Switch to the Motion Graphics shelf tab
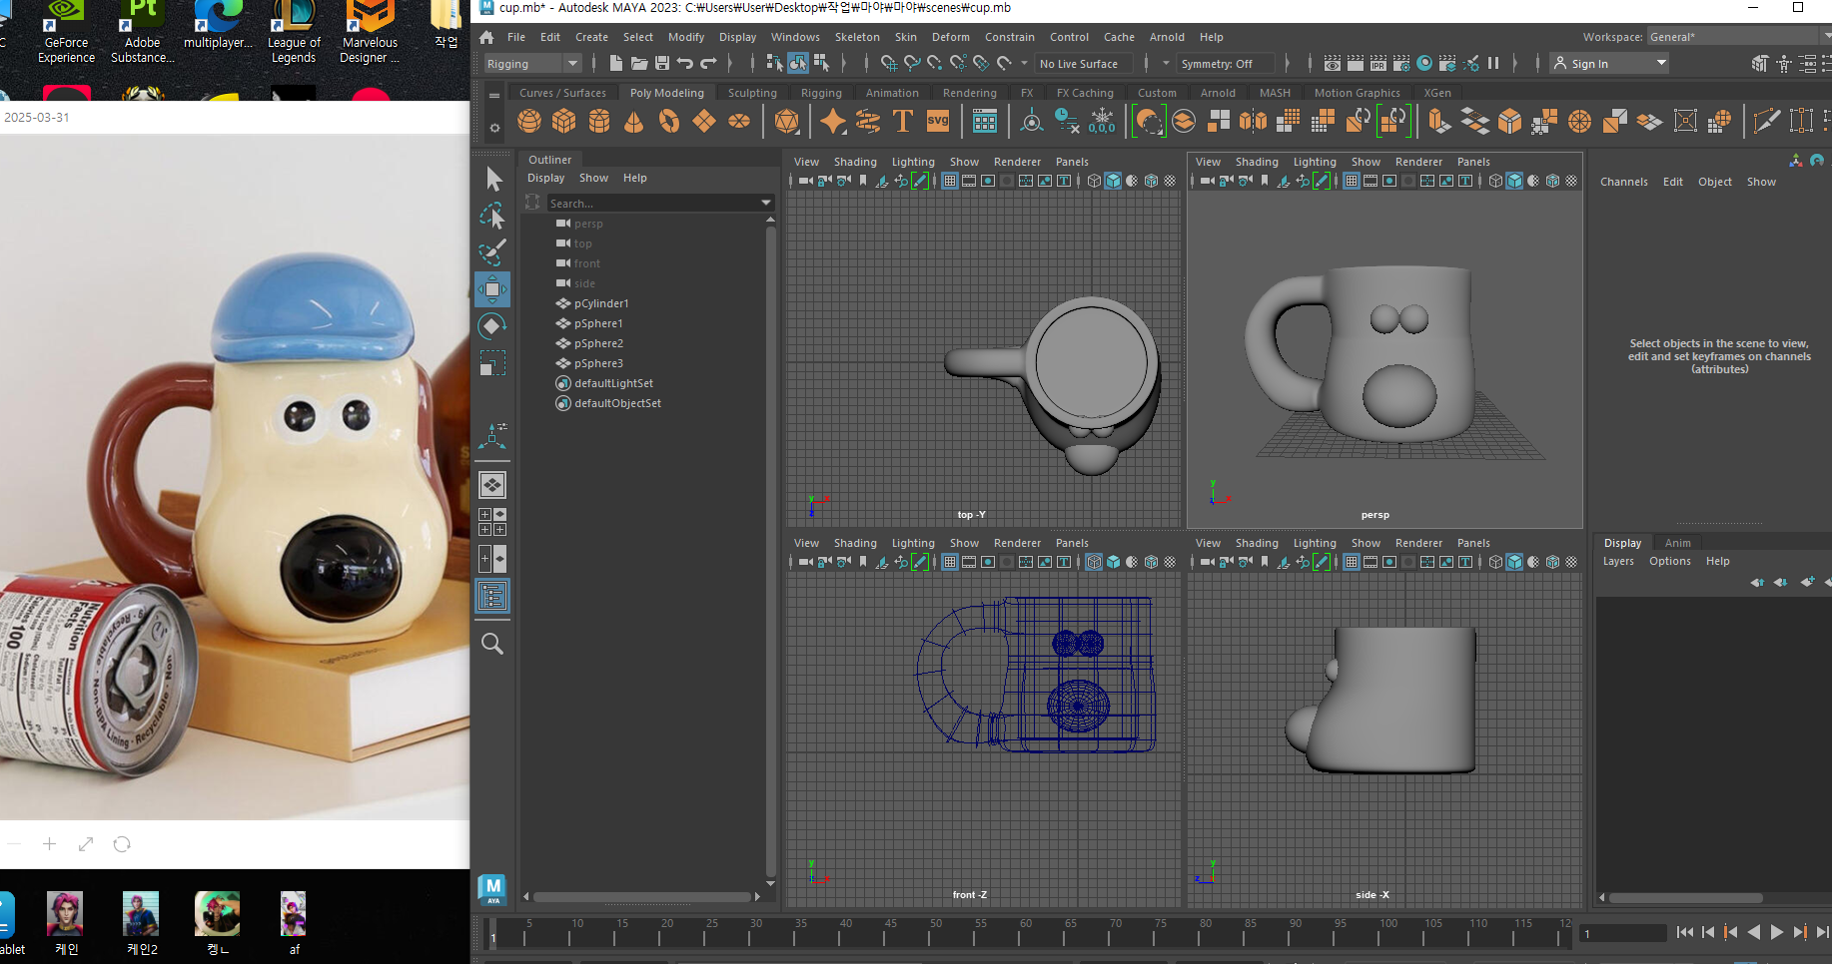Image resolution: width=1832 pixels, height=964 pixels. [1357, 93]
